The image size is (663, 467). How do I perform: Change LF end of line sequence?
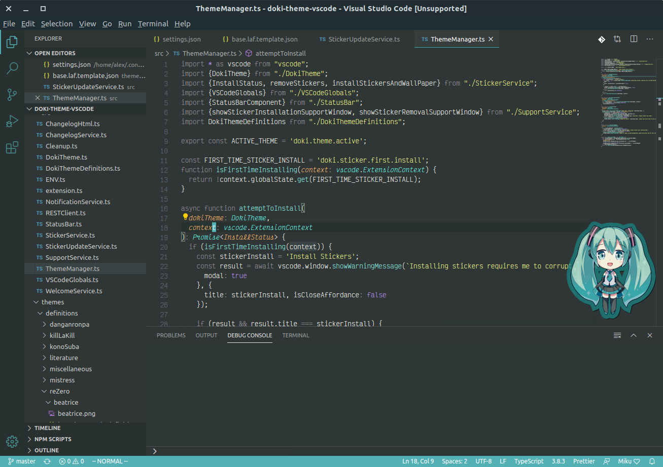[503, 461]
